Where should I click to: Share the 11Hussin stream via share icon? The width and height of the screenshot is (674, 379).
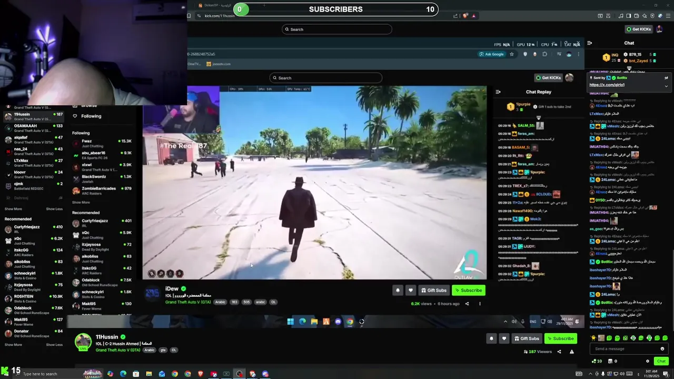coord(559,352)
